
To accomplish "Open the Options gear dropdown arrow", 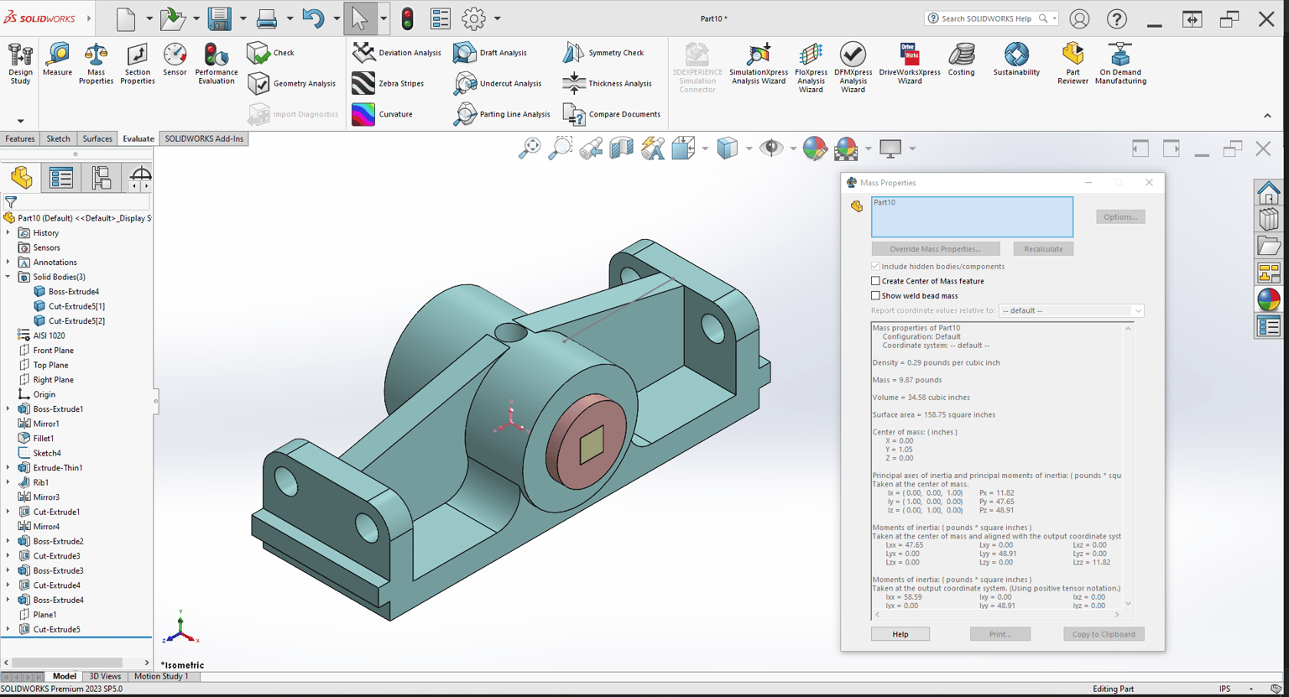I will click(x=497, y=18).
